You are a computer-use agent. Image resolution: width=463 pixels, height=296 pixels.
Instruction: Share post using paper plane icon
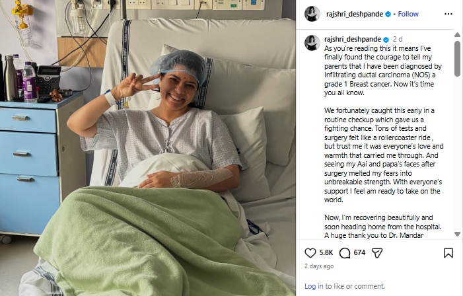(377, 253)
